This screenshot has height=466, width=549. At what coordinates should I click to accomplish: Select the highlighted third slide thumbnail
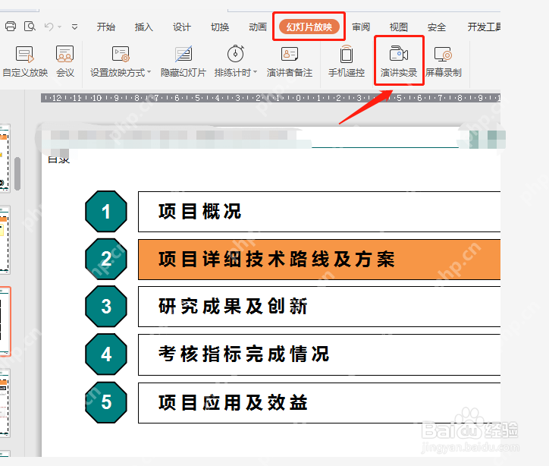(5, 321)
